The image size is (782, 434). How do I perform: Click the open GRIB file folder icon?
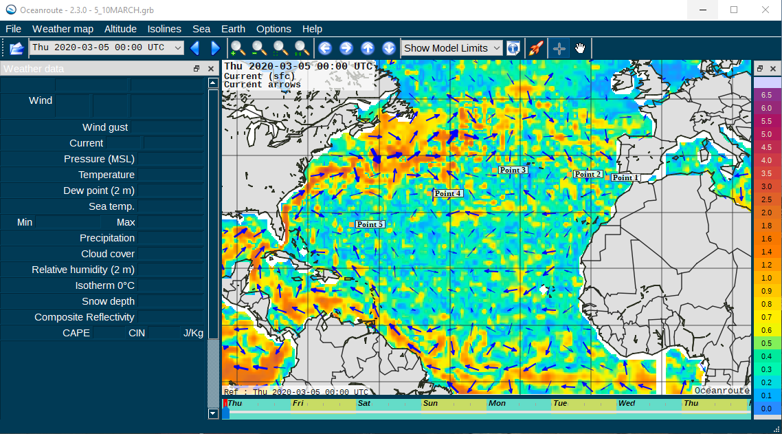tap(16, 48)
